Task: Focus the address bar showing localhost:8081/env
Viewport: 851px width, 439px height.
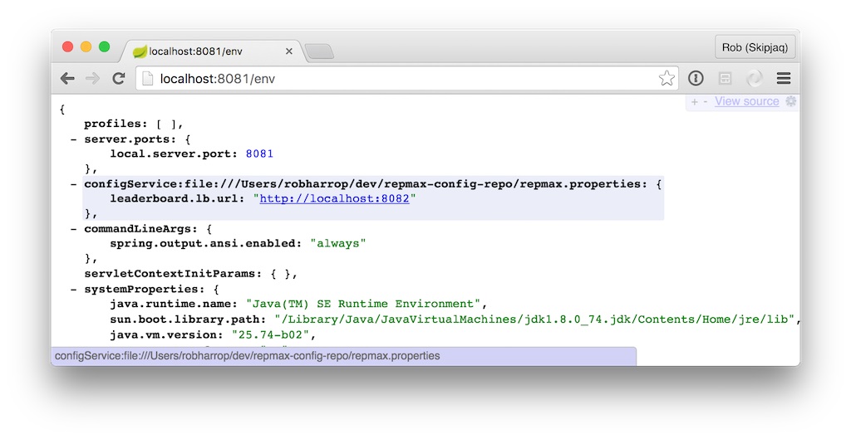Action: tap(407, 79)
